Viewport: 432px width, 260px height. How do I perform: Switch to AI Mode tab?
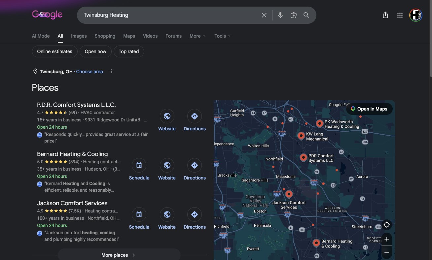click(41, 36)
